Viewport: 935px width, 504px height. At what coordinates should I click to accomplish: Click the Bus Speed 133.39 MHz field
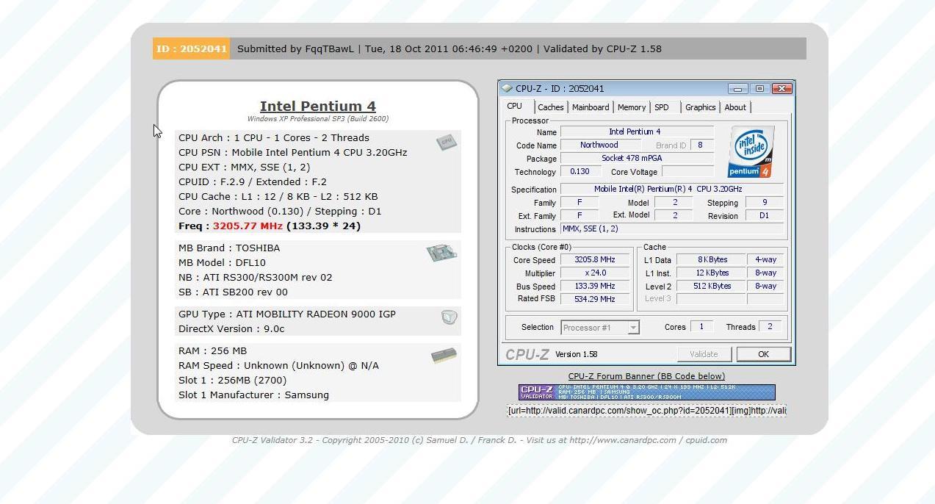[x=596, y=286]
